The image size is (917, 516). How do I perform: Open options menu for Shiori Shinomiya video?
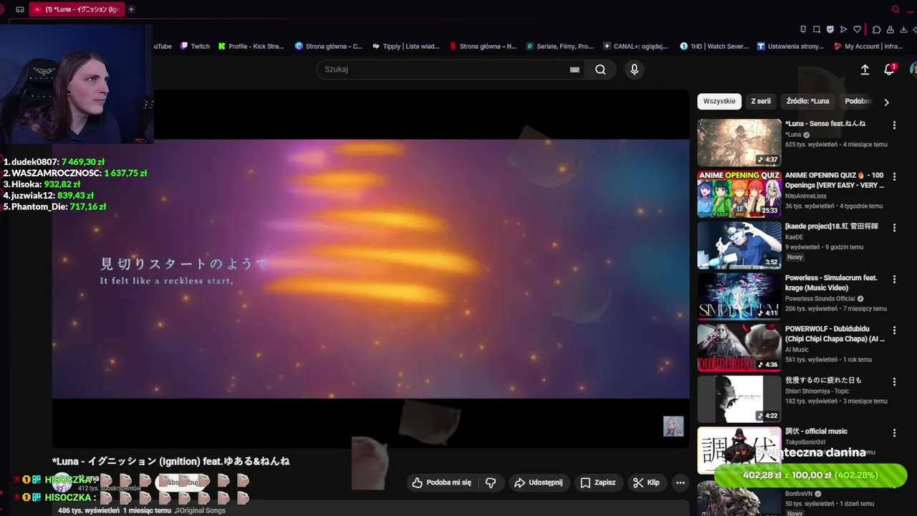point(894,382)
